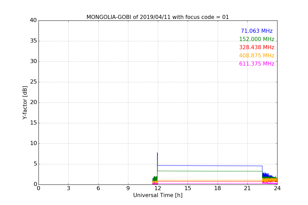Click the x-axis tick label 9
This screenshot has width=308, height=205.
(128, 188)
